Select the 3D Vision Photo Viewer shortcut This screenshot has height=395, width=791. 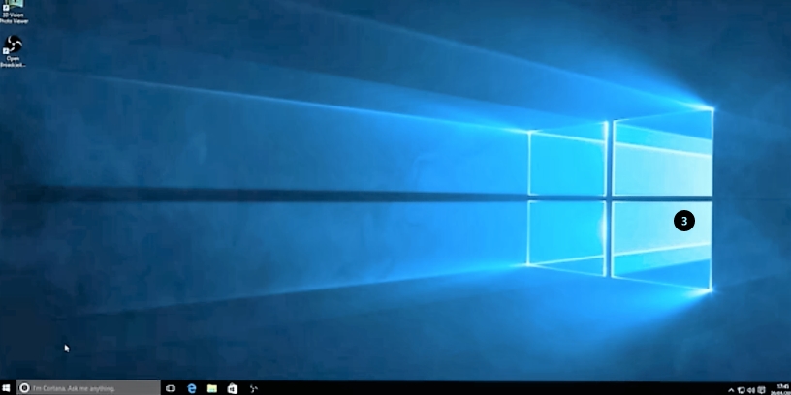[x=14, y=6]
